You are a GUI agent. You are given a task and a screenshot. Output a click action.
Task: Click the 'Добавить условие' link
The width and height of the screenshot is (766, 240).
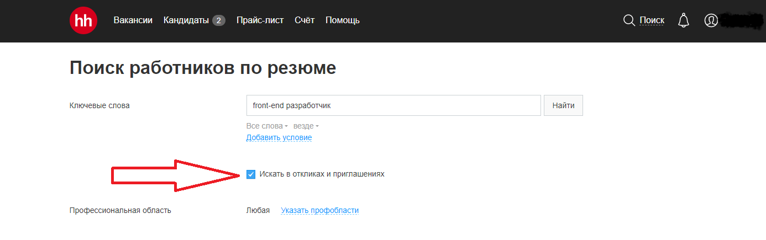tap(279, 137)
